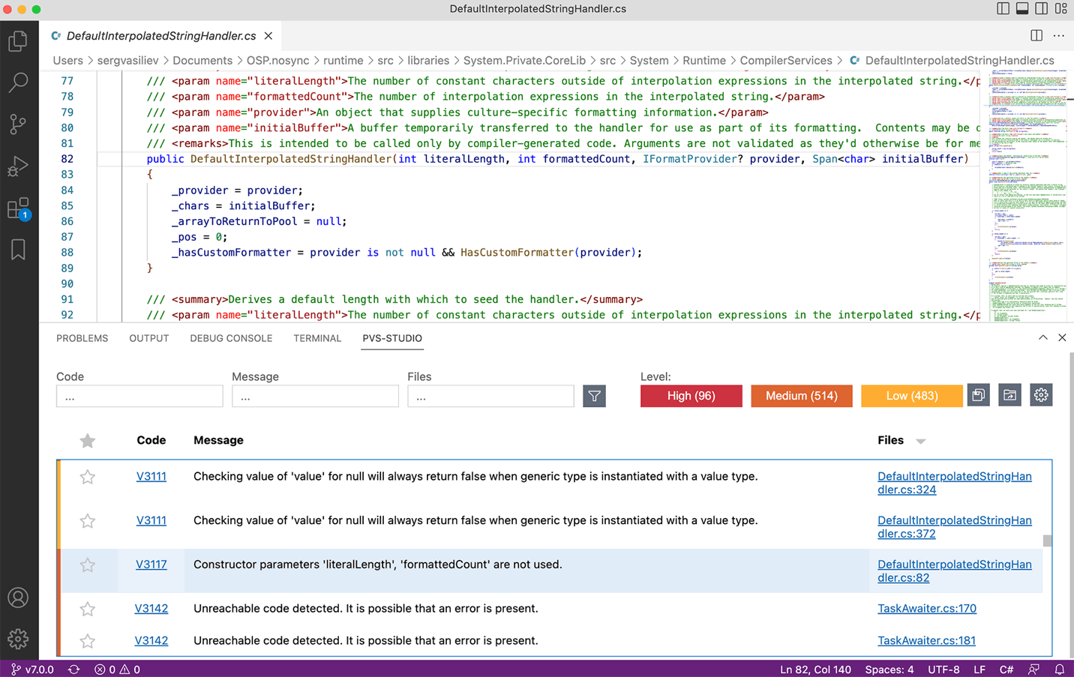Image resolution: width=1074 pixels, height=677 pixels.
Task: Focus the Code filter input field
Action: [139, 396]
